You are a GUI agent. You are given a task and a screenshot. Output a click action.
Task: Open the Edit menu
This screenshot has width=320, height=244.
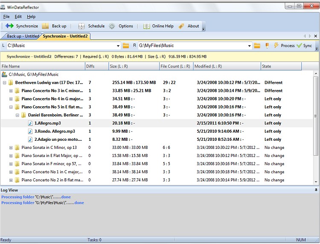pyautogui.click(x=18, y=17)
